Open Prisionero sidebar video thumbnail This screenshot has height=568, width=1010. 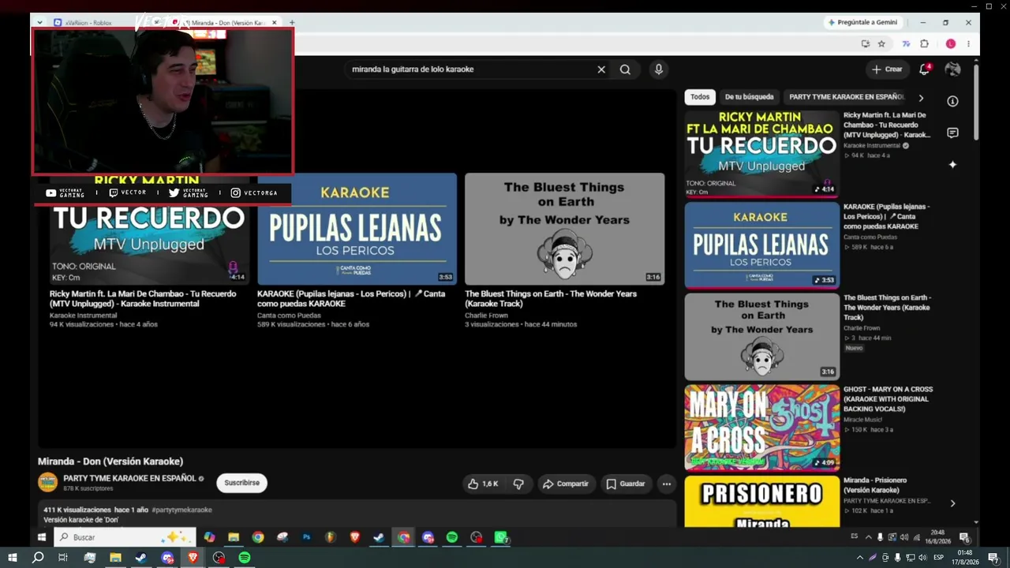tap(761, 502)
